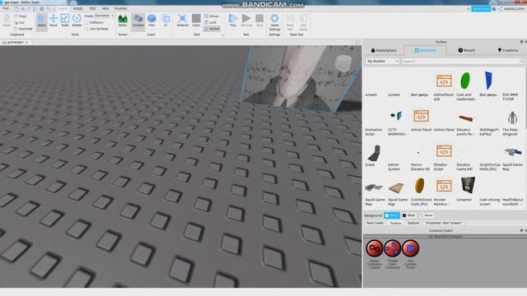Activate the Move tool

(53, 21)
